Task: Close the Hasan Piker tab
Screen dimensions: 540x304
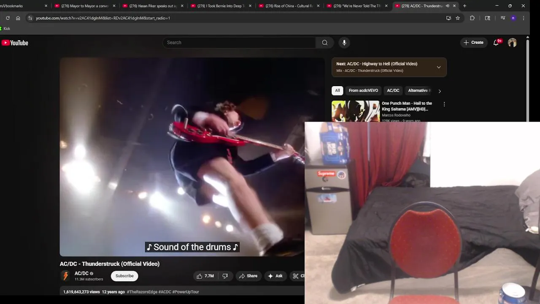Action: tap(182, 6)
